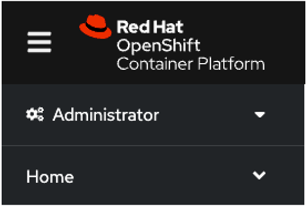
Task: Click the empty space in the Home row
Action: coord(162,176)
